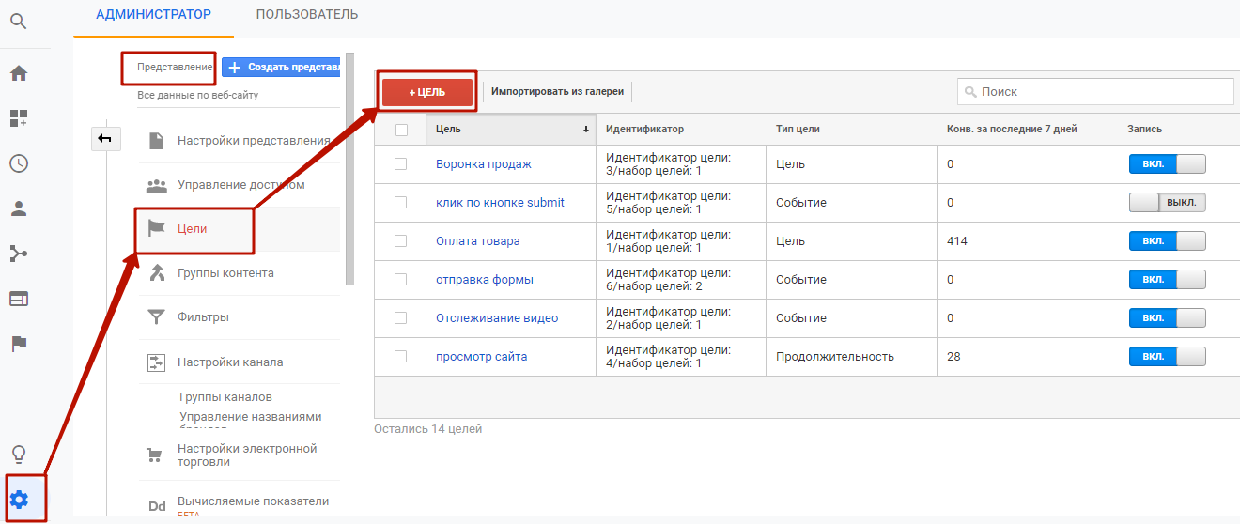The image size is (1240, 524).
Task: Open Real-time clock icon in sidebar
Action: click(19, 163)
